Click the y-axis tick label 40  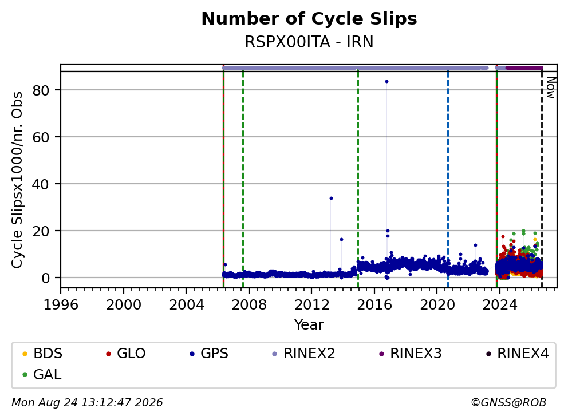(x=41, y=184)
